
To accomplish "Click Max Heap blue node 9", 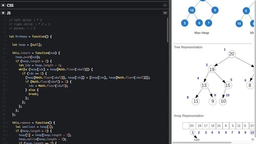I will (x=215, y=10).
